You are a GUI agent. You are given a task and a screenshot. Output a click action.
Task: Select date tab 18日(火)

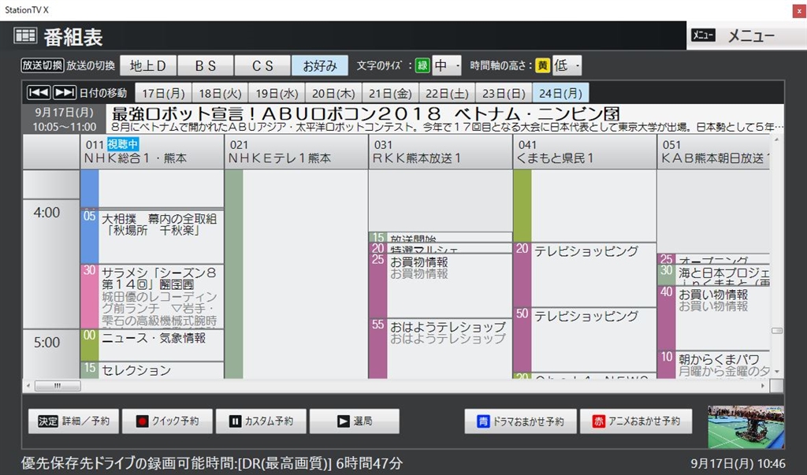click(220, 93)
